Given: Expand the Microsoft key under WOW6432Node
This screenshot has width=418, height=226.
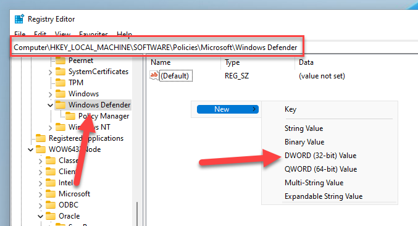Looking at the screenshot, I should tap(41, 195).
